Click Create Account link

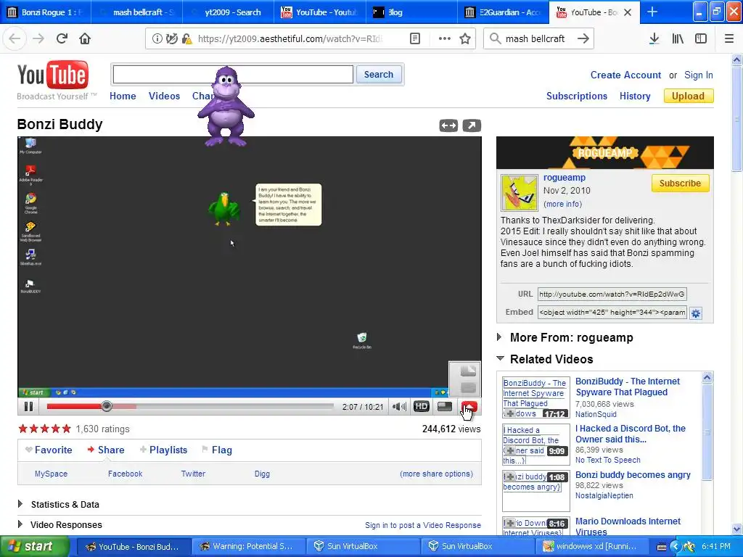pyautogui.click(x=625, y=75)
